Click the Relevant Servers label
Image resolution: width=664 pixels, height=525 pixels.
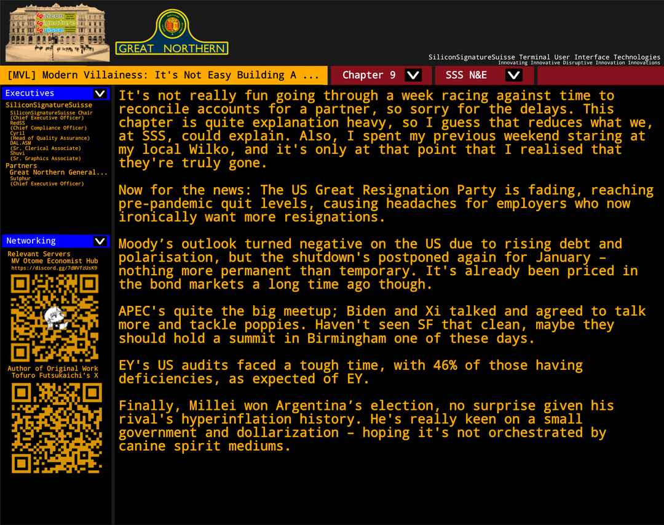(x=39, y=254)
